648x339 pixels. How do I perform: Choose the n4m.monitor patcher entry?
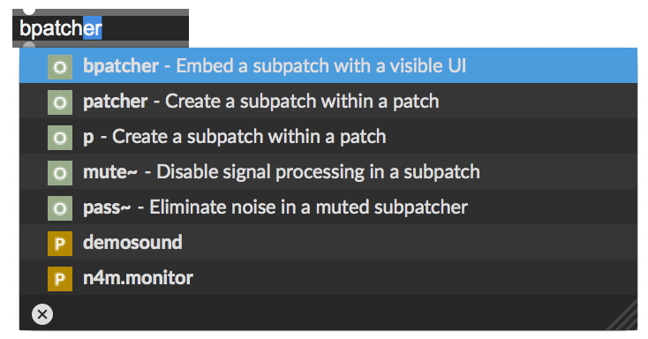328,277
